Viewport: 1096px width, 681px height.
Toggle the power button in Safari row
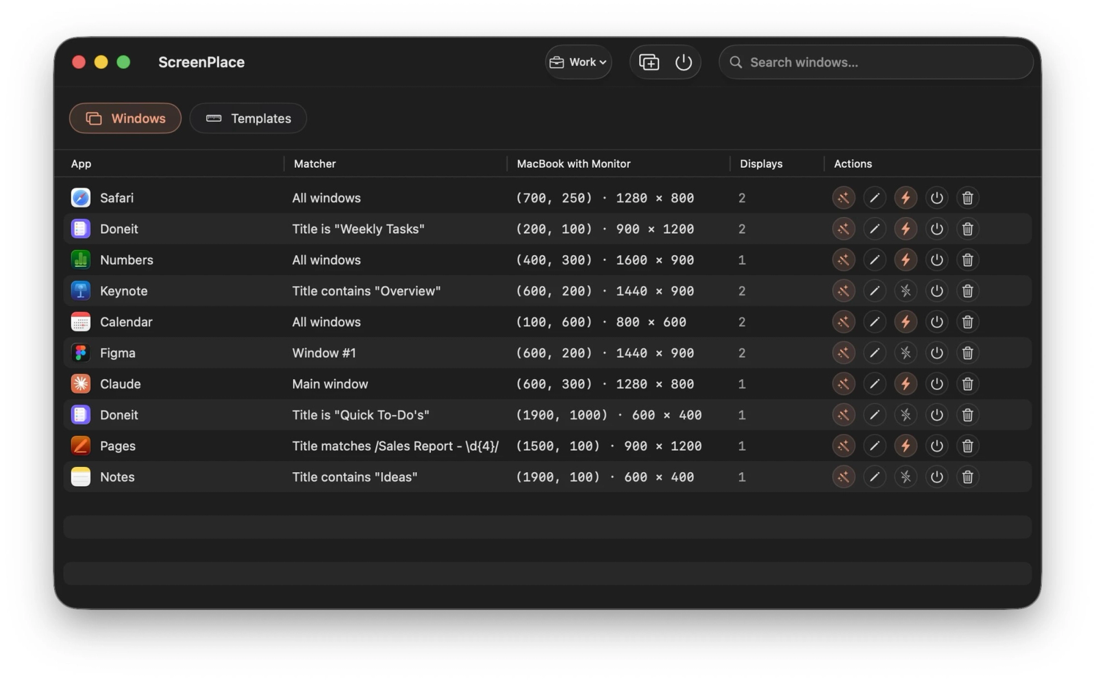pos(936,198)
